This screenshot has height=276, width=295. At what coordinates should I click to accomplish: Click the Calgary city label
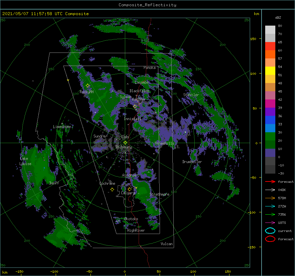pyautogui.click(x=128, y=193)
